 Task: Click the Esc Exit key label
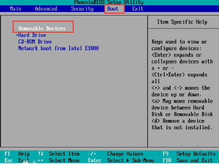(x=17, y=160)
